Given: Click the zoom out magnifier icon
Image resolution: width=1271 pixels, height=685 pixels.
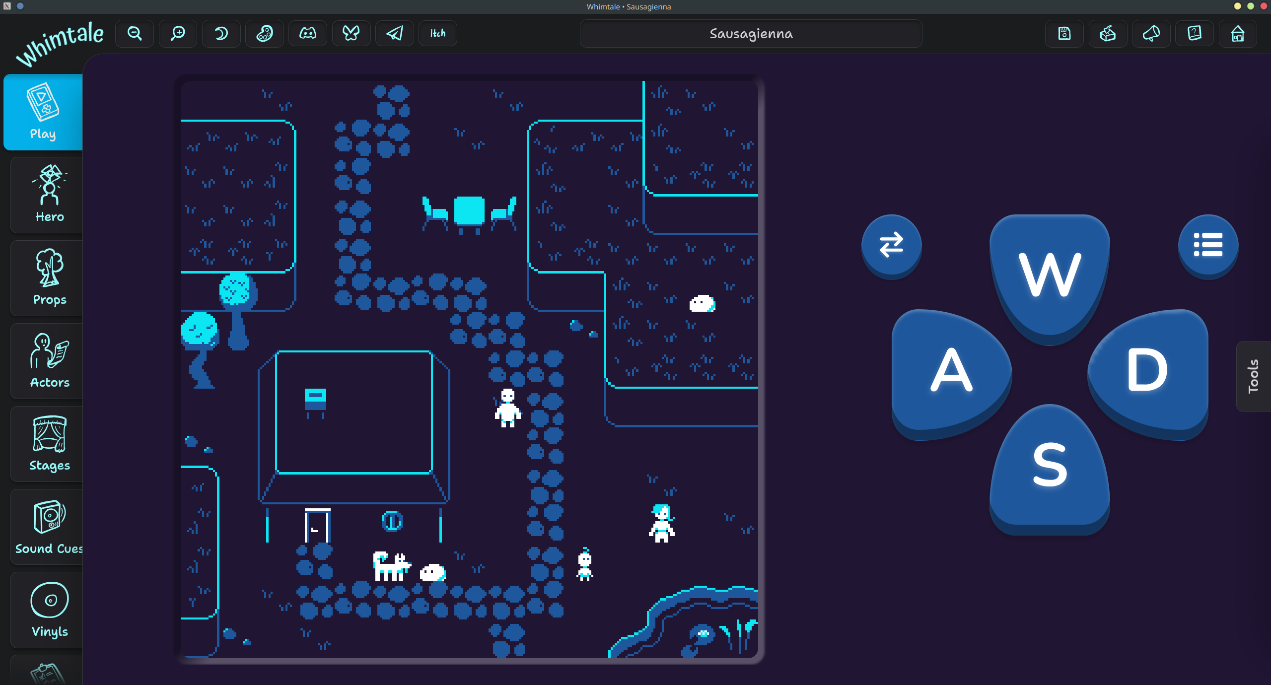Looking at the screenshot, I should point(135,33).
